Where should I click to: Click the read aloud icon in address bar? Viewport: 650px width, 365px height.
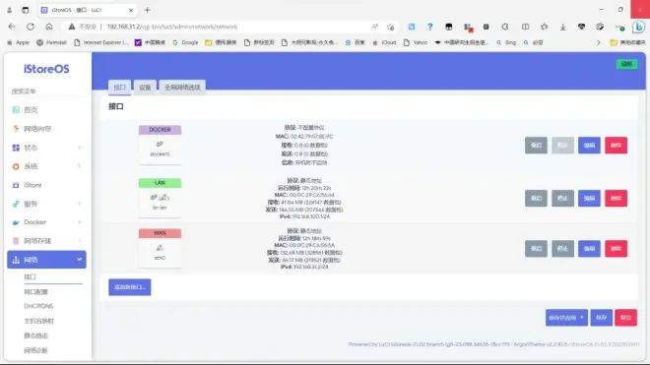[375, 27]
